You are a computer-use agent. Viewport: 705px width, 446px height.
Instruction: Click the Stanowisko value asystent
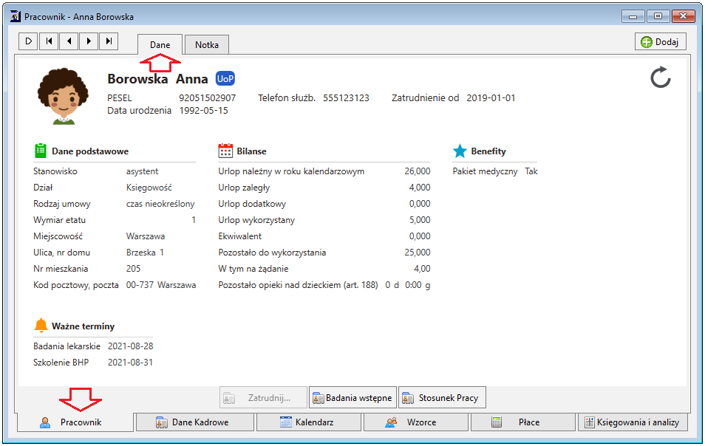click(x=142, y=171)
